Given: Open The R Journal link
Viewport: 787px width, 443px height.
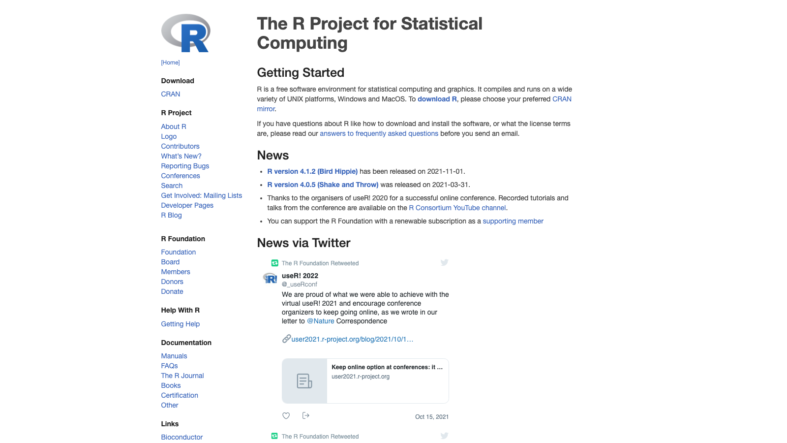Looking at the screenshot, I should coord(182,376).
